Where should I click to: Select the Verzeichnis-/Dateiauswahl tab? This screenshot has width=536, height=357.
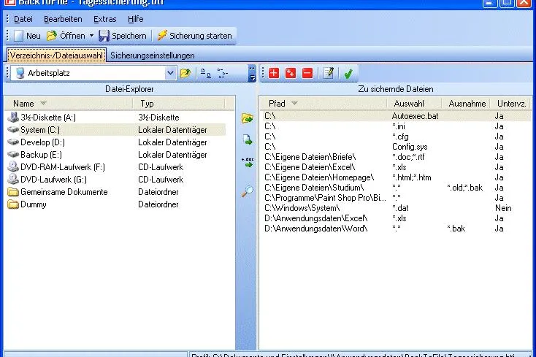click(56, 55)
